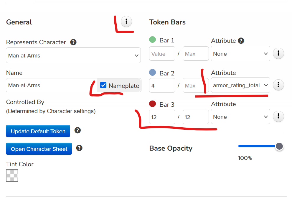The height and width of the screenshot is (201, 292).
Task: Click the Represents Character help icon
Action: coord(73,42)
